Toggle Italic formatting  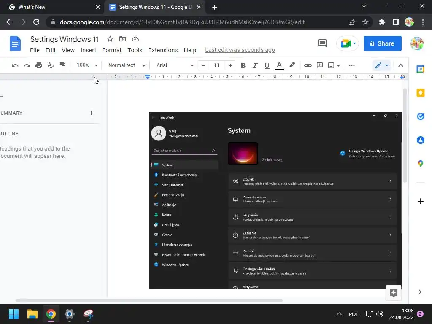point(255,65)
